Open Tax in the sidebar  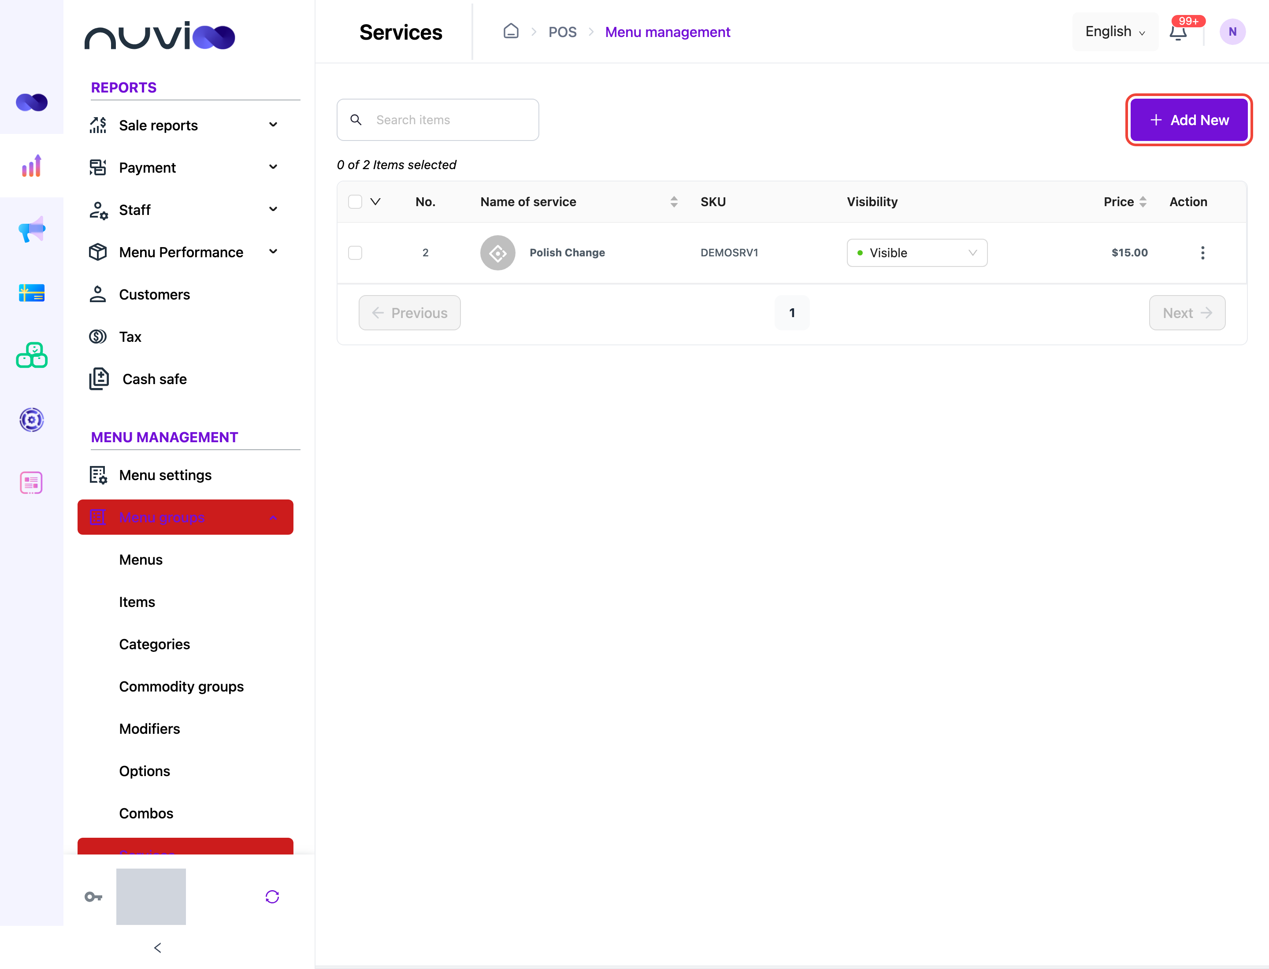pos(185,337)
